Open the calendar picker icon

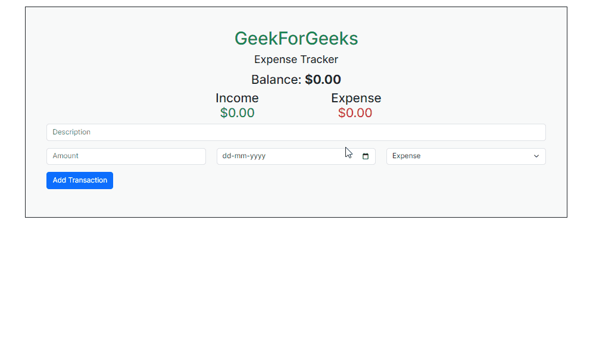pyautogui.click(x=366, y=156)
